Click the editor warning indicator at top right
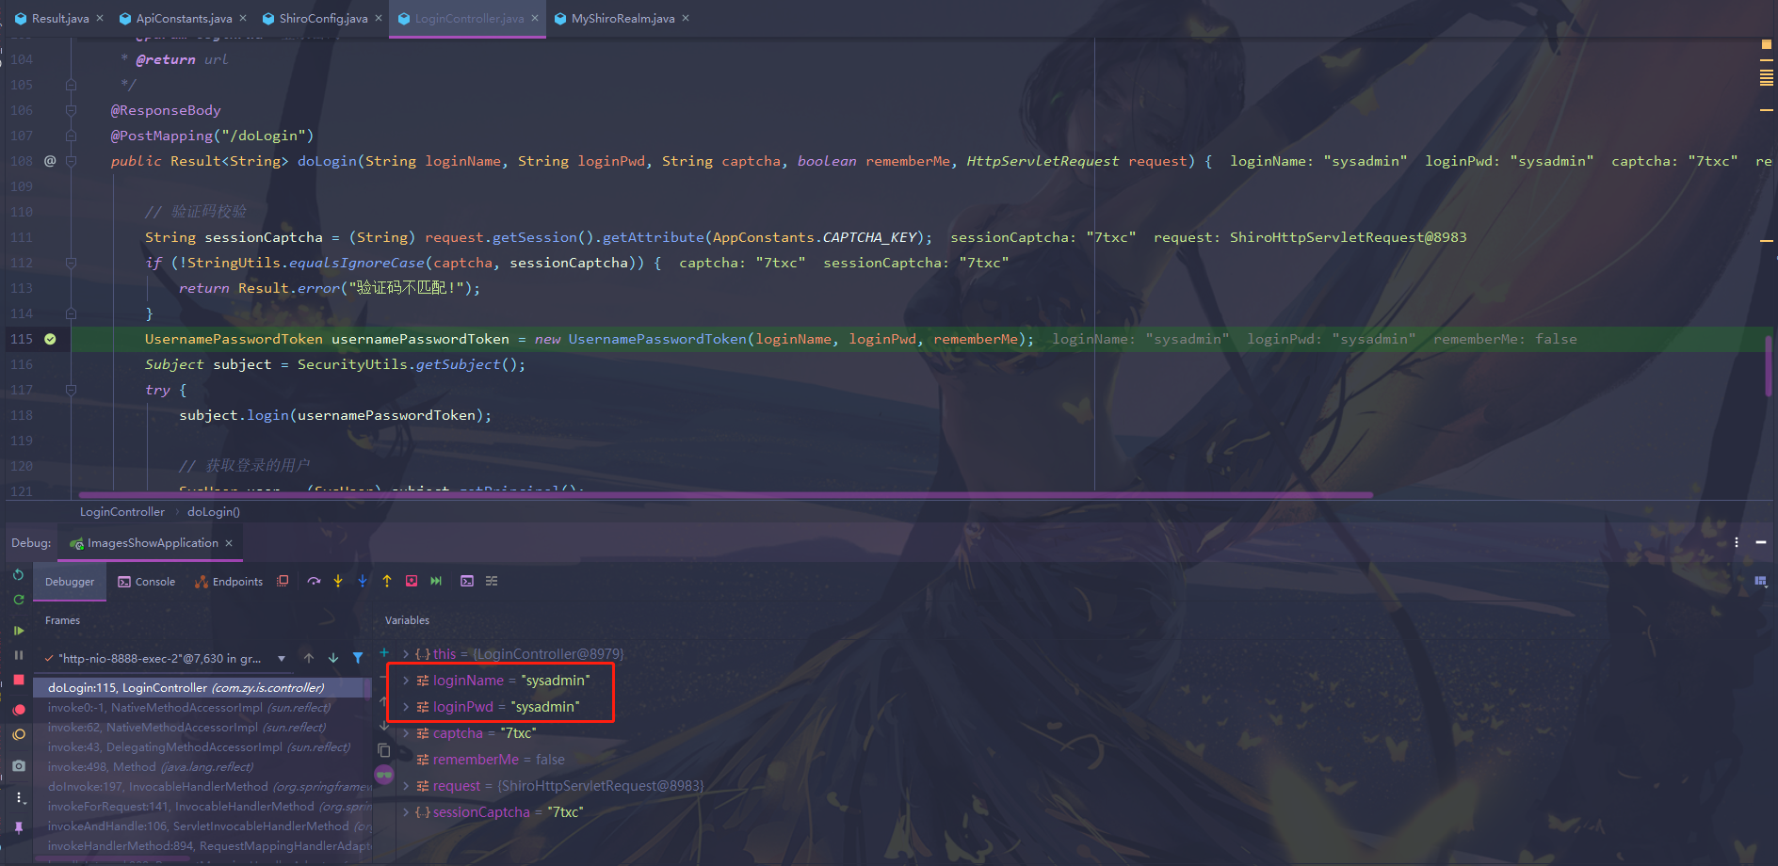Viewport: 1778px width, 866px height. [1766, 44]
